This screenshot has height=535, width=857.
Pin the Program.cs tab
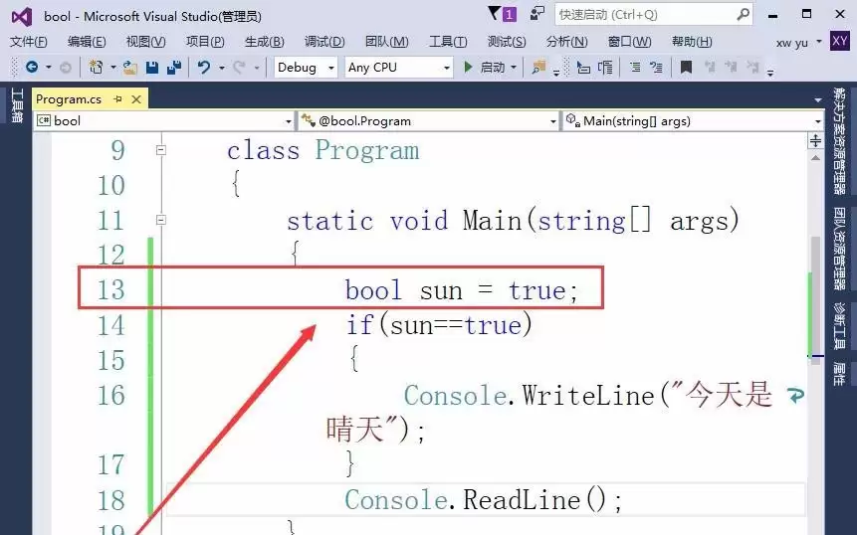coord(117,99)
